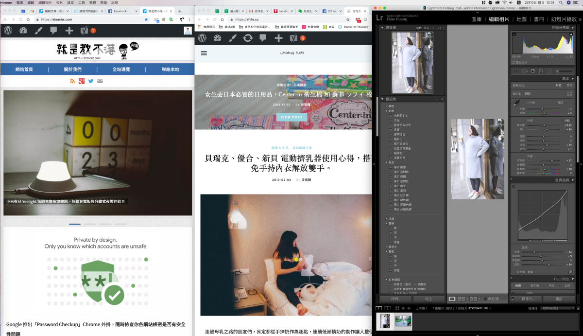Click the point curve edit icon
This screenshot has height=336, width=583.
click(x=570, y=272)
